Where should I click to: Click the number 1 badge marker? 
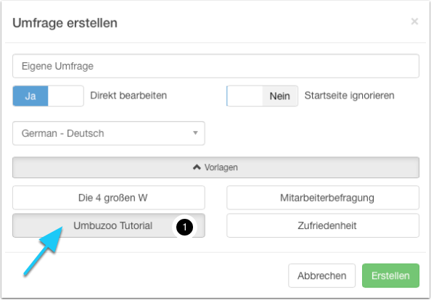pos(184,227)
